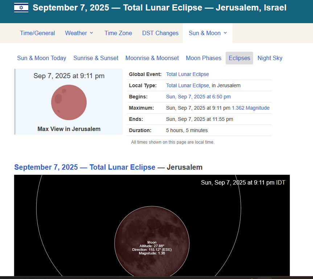Image resolution: width=313 pixels, height=279 pixels.
Task: Click the Moon image in eclipse animation
Action: click(152, 241)
